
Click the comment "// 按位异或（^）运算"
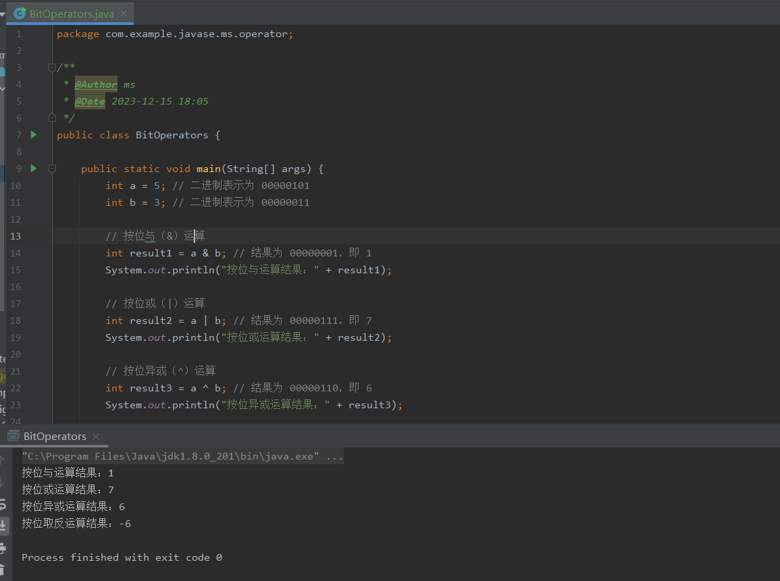(161, 370)
